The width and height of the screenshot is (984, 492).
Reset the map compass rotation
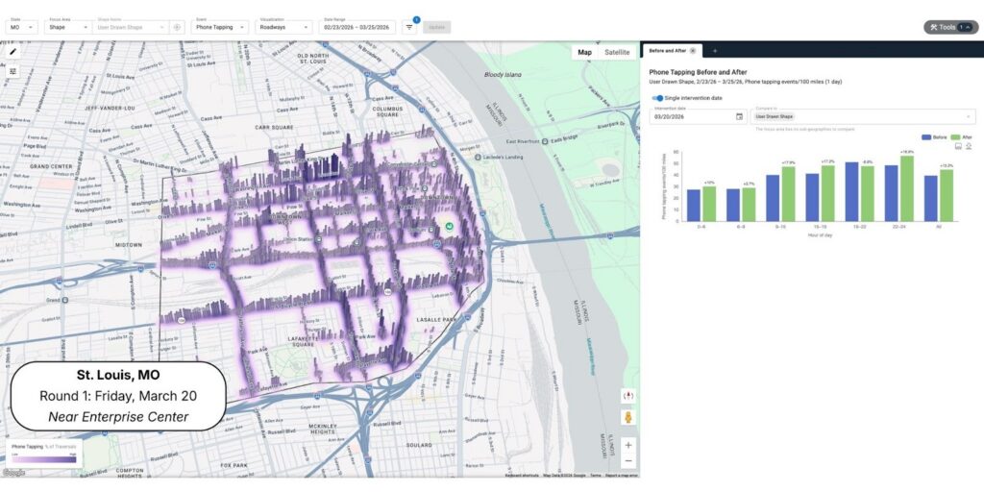(627, 395)
